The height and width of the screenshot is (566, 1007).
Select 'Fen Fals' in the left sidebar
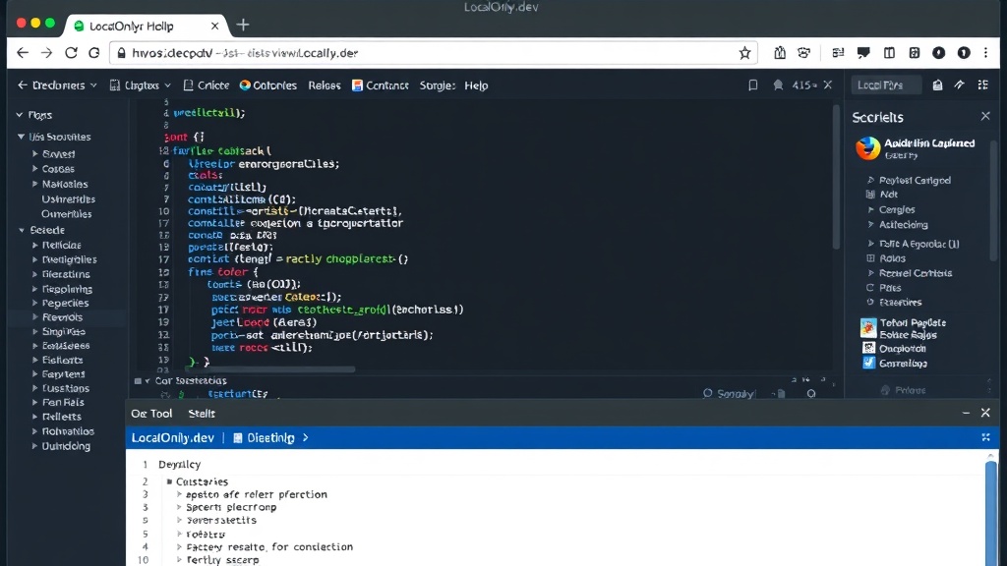tap(63, 402)
